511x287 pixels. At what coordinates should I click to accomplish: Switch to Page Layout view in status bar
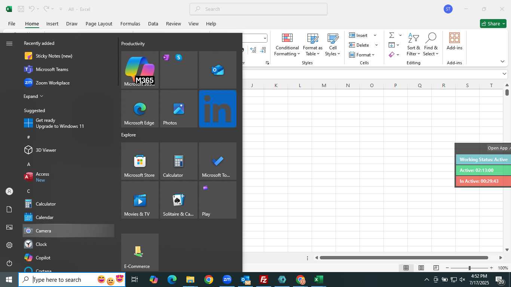[x=421, y=268]
